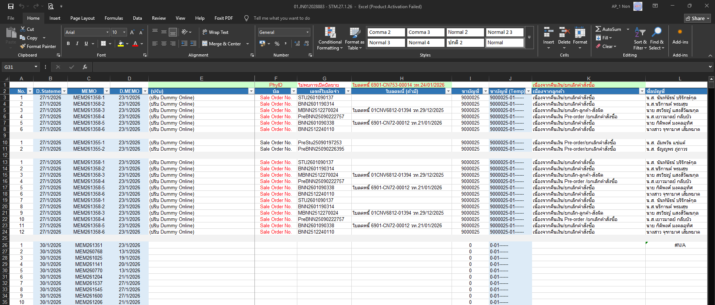The height and width of the screenshot is (305, 715).
Task: Click the AutoSum sigma icon
Action: click(x=598, y=29)
